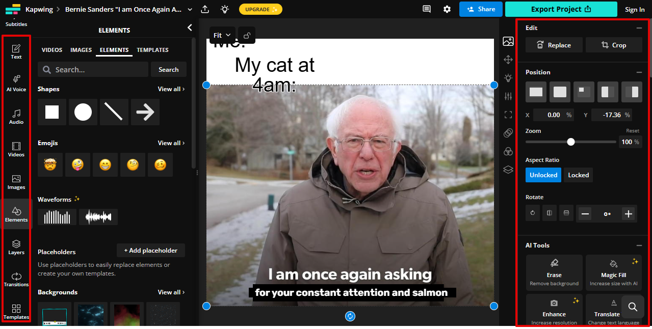Click the Kapwing logo icon

pos(13,9)
